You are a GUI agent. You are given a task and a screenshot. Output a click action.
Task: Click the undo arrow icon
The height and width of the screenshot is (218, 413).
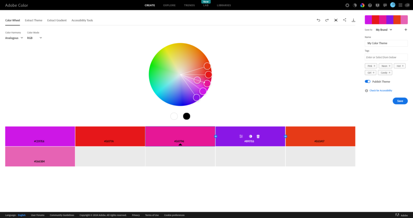tap(318, 20)
